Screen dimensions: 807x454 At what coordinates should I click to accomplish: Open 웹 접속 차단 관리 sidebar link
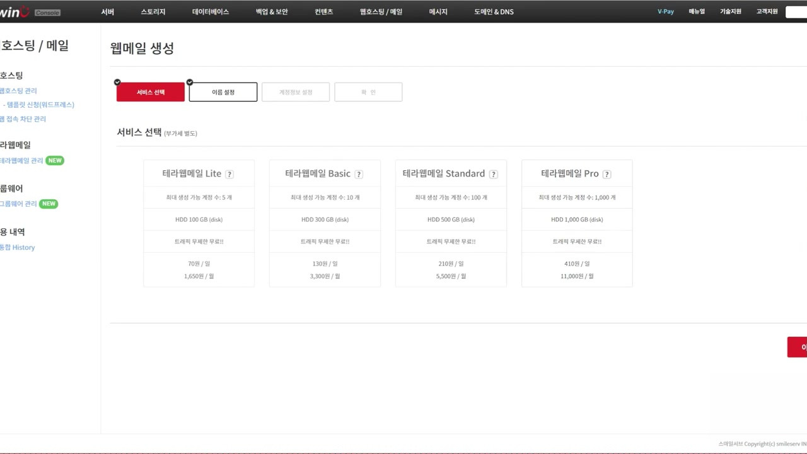[x=23, y=119]
